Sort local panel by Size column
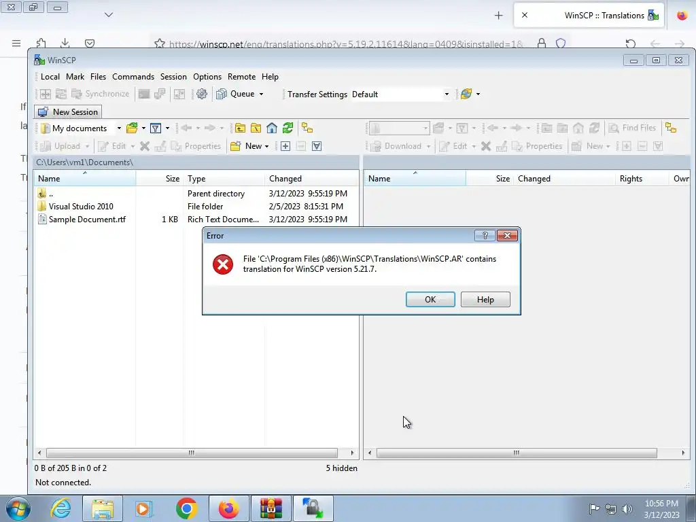 [x=159, y=179]
